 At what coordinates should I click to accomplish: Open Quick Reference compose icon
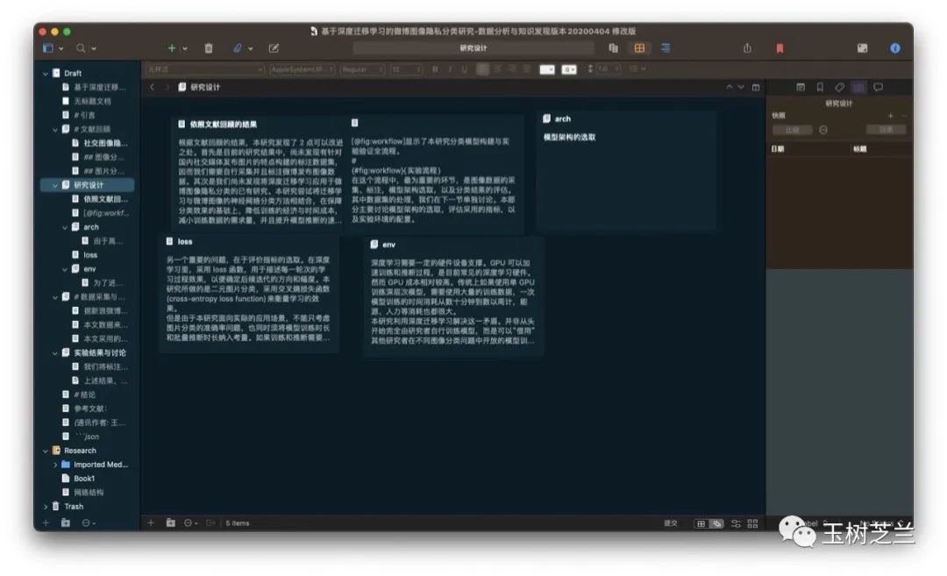tap(274, 48)
